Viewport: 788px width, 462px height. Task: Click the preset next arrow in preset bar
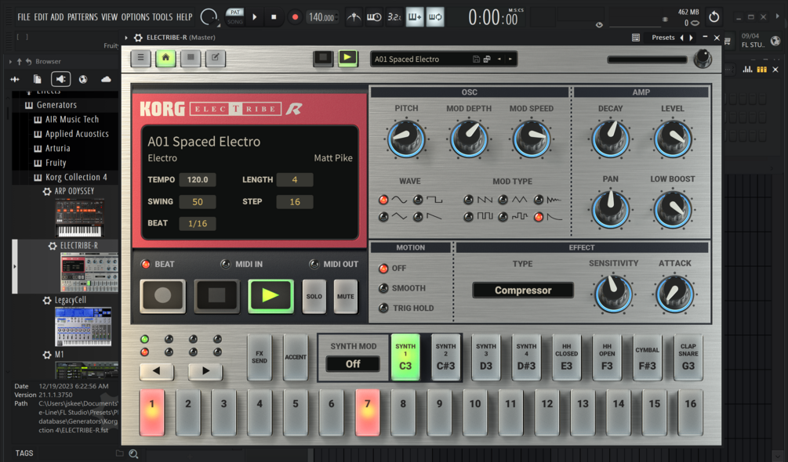coord(510,60)
